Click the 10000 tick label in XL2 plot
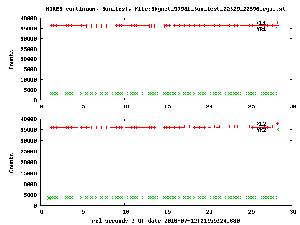Image resolution: width=300 pixels, height=225 pixels. pos(29,184)
